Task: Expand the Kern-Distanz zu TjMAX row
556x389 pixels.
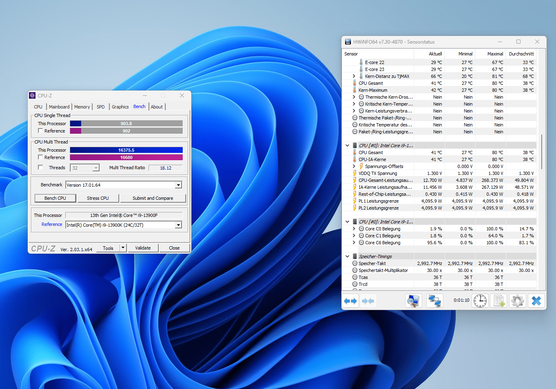Action: click(354, 76)
